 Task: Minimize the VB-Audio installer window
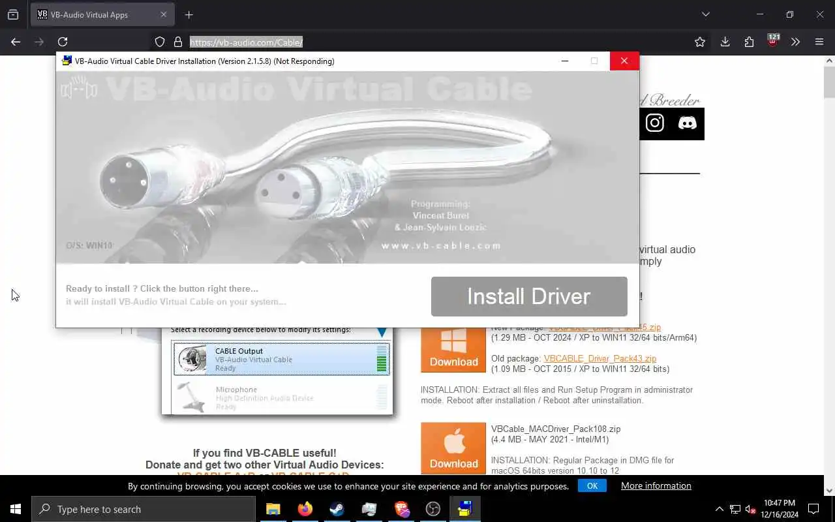(565, 61)
